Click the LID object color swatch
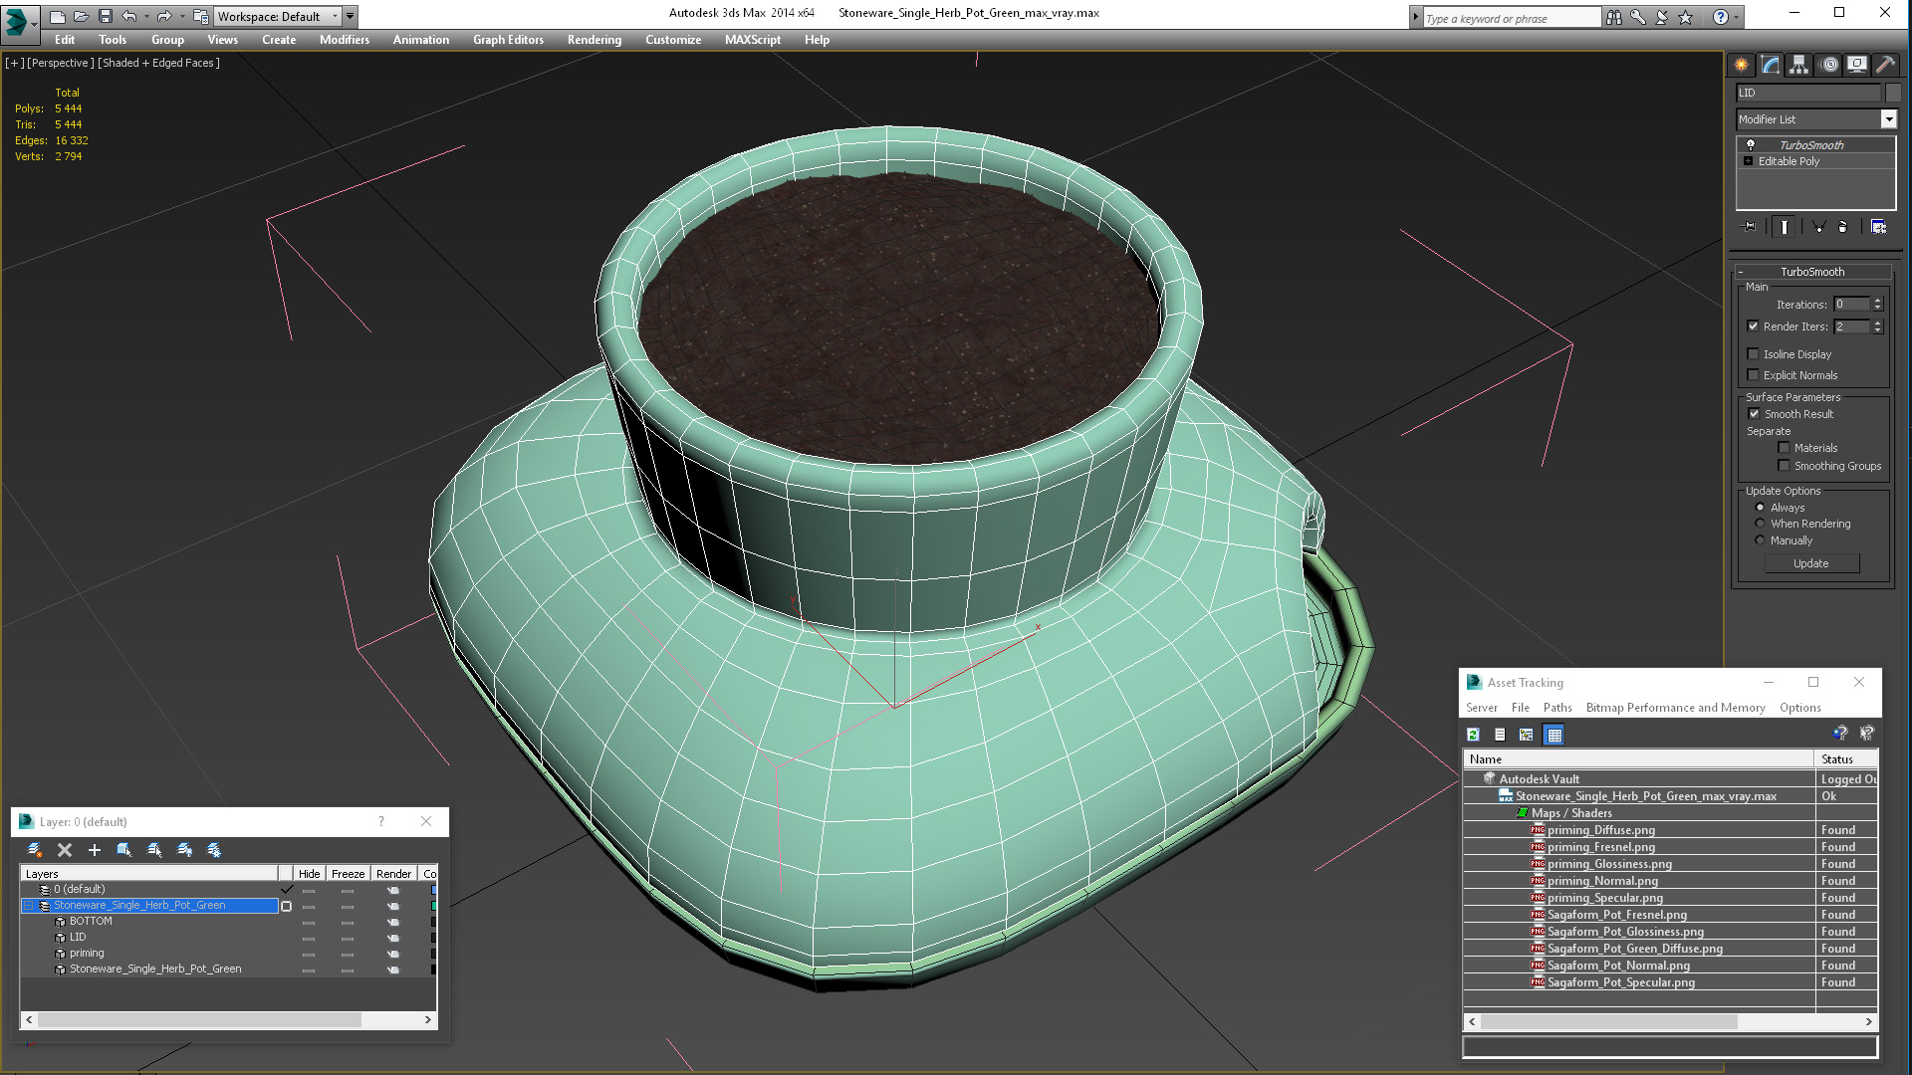1912x1075 pixels. (1893, 93)
